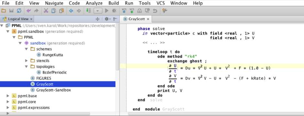Open the Tools menu

(145, 3)
